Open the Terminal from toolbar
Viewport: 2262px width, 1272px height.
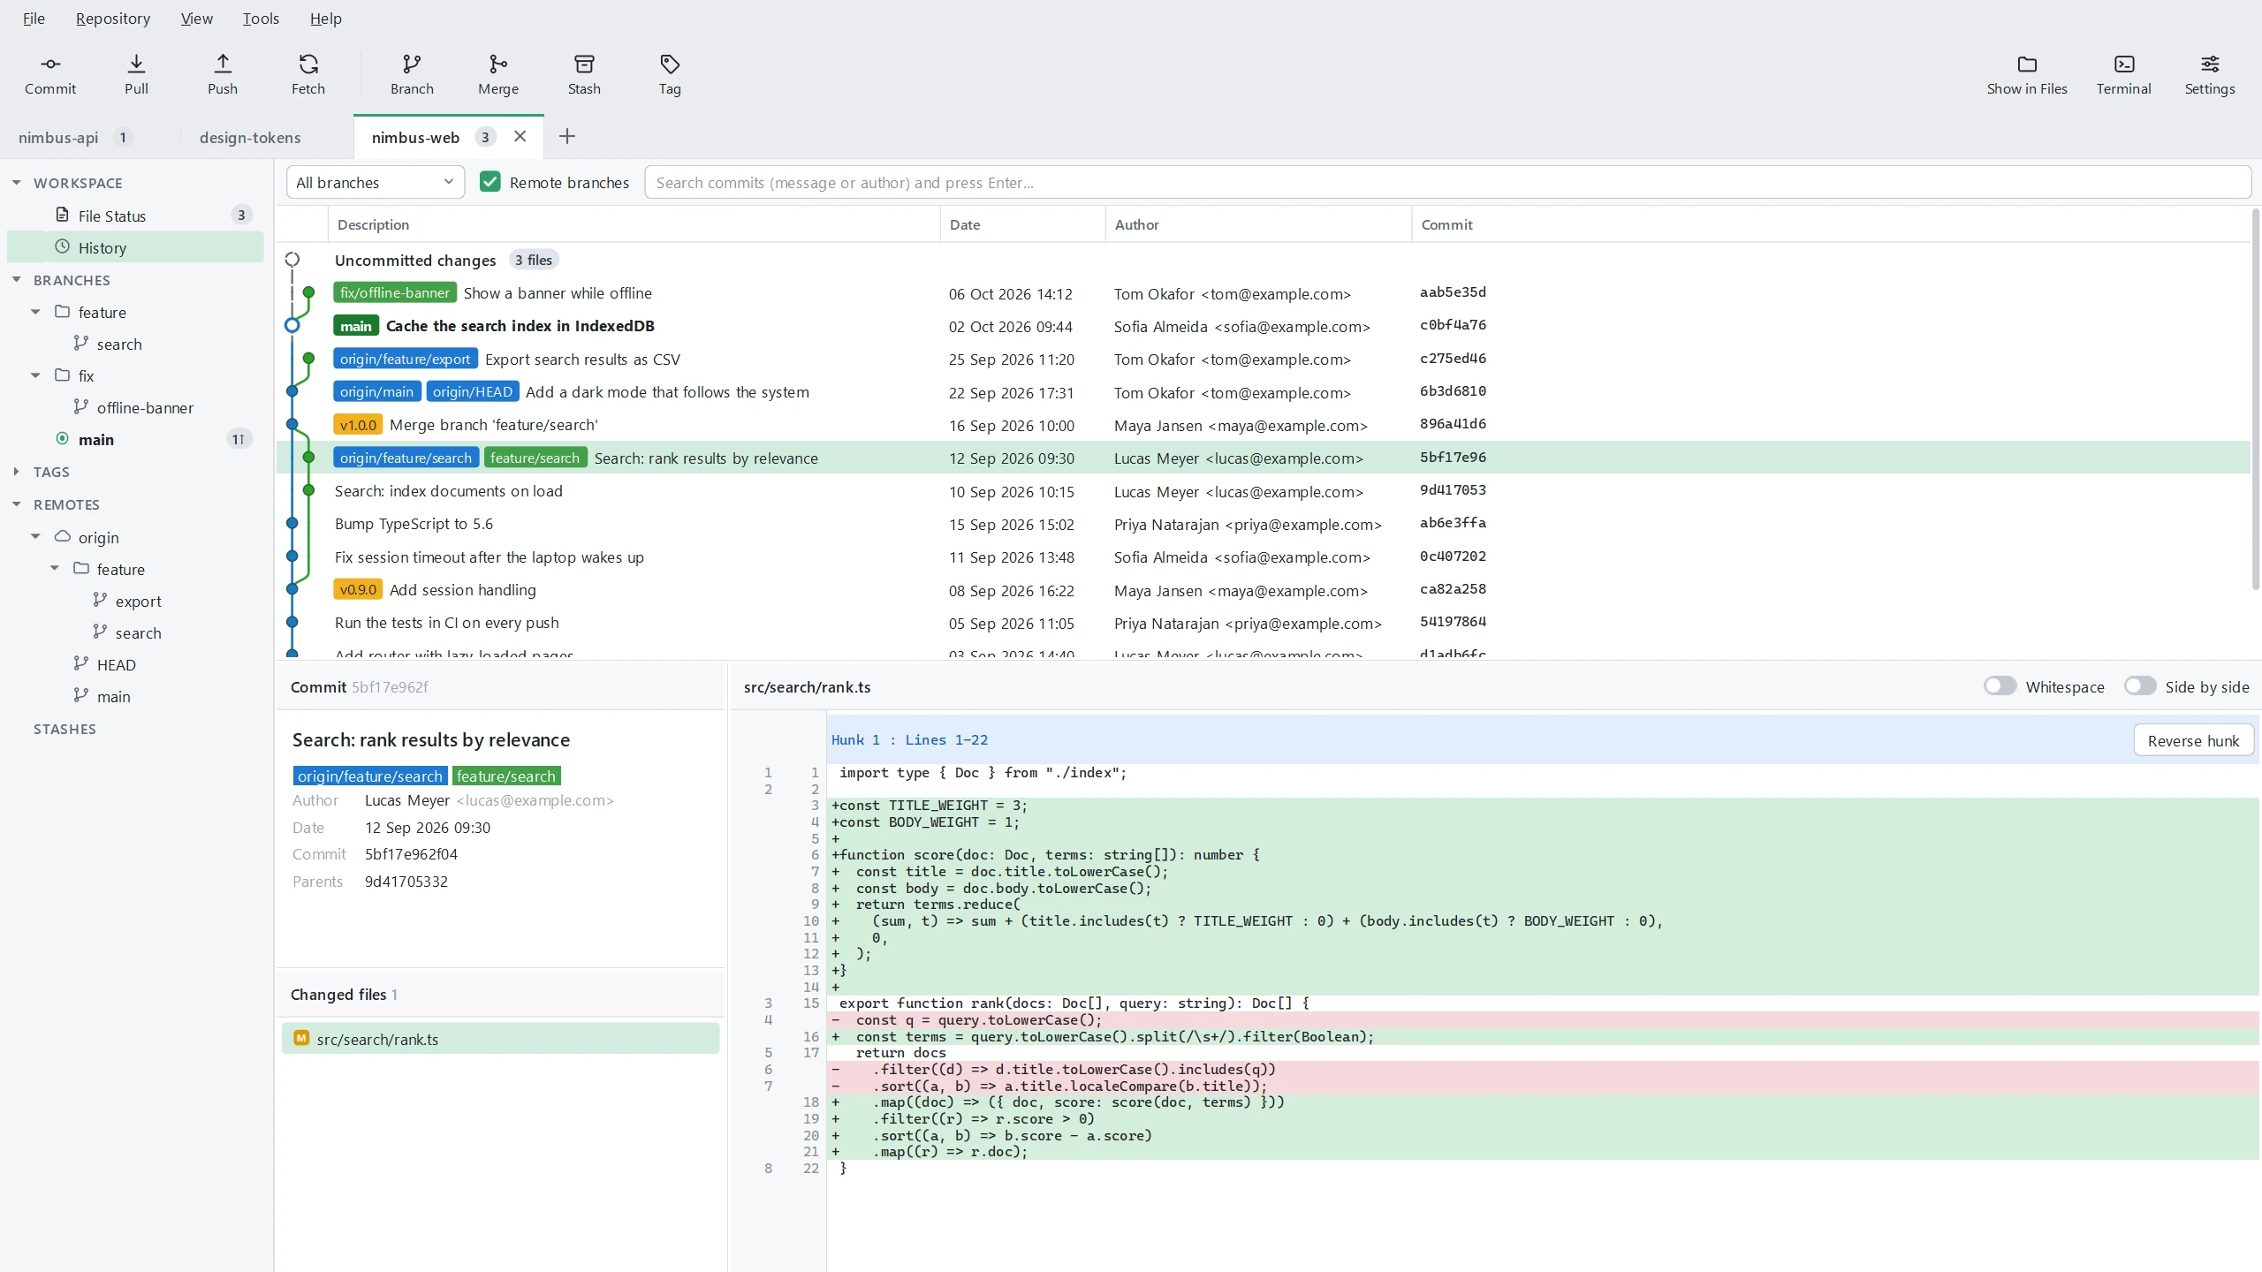point(2124,74)
